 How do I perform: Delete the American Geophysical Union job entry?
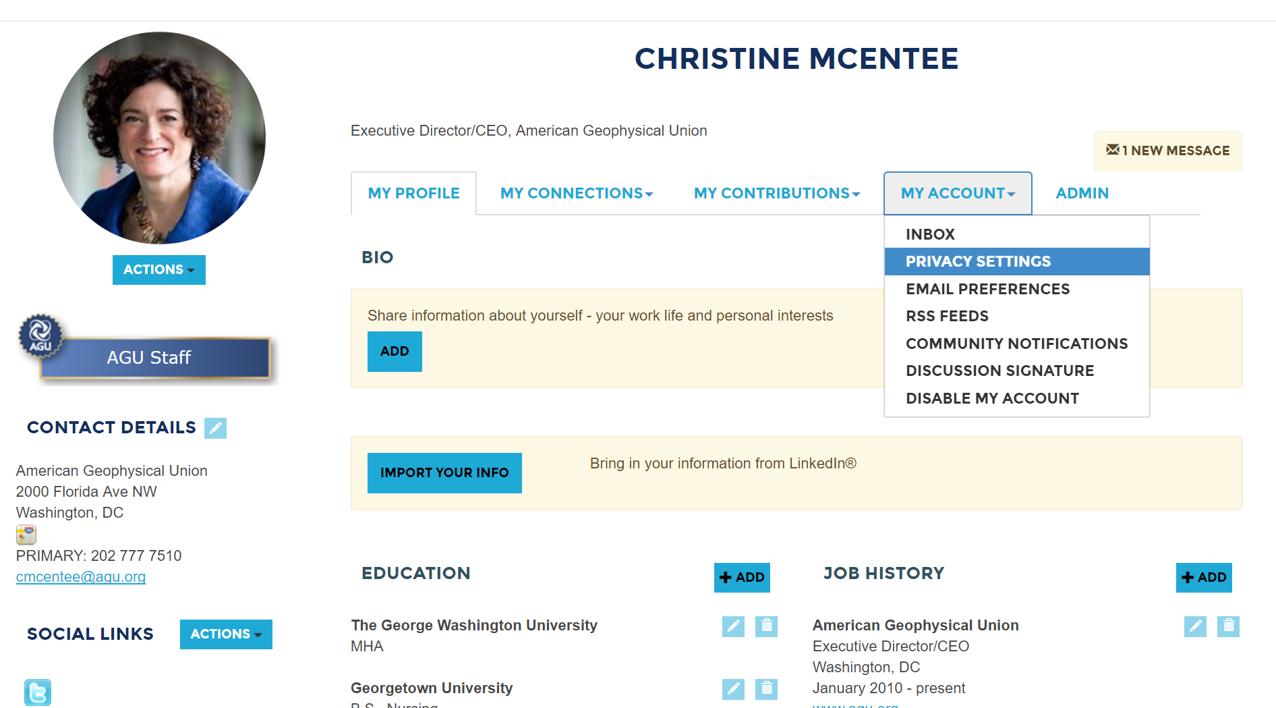pos(1228,626)
